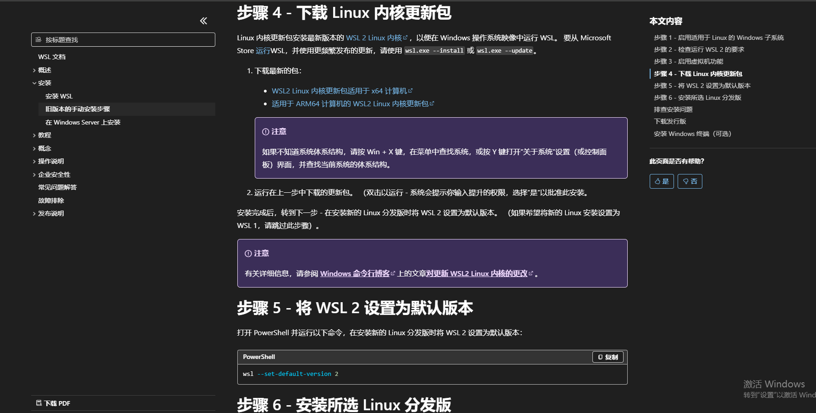Click the wsl.exe --install inline code
Screen dimensions: 816x413
(x=434, y=51)
